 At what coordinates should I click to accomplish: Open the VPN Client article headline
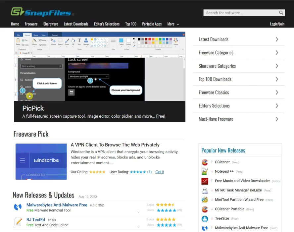pyautogui.click(x=115, y=145)
